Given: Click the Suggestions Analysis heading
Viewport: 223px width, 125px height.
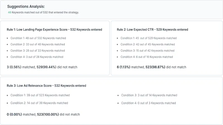Looking at the screenshot, I should click(26, 6).
